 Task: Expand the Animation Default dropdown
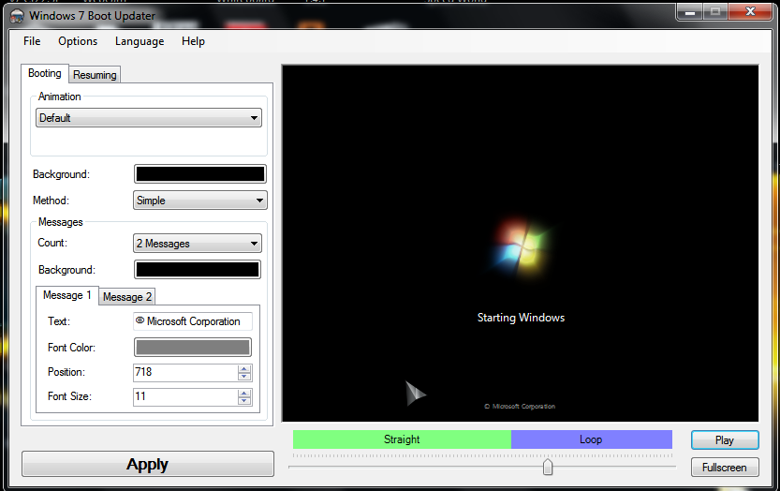149,118
